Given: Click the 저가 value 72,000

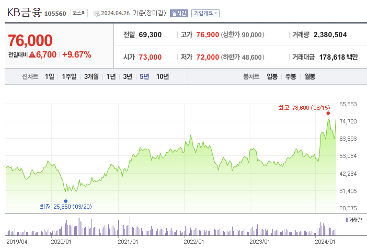Looking at the screenshot, I should (x=208, y=57).
